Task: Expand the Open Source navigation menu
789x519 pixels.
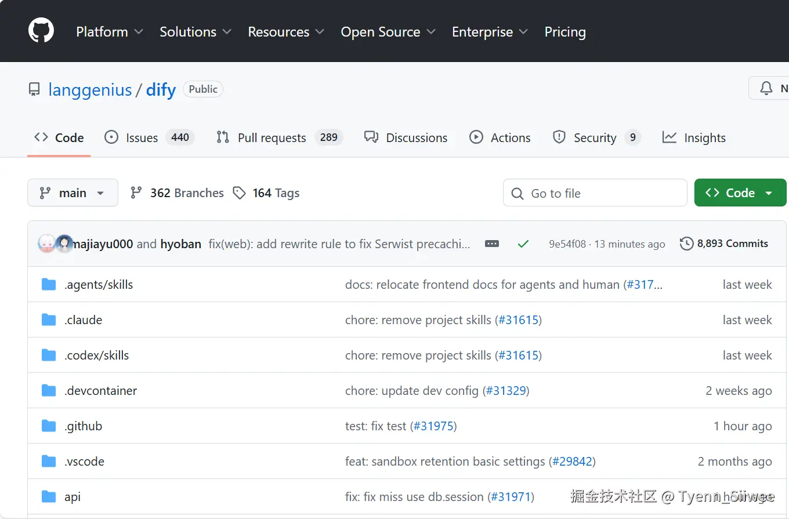Action: pos(388,32)
